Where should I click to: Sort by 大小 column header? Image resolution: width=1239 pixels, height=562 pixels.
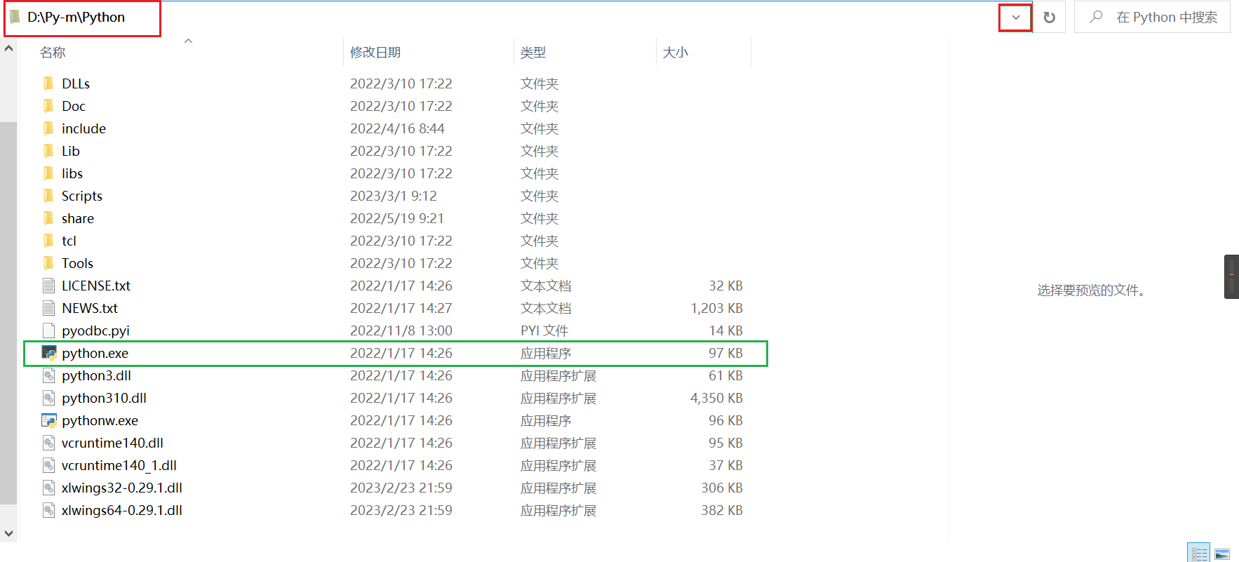pos(675,53)
